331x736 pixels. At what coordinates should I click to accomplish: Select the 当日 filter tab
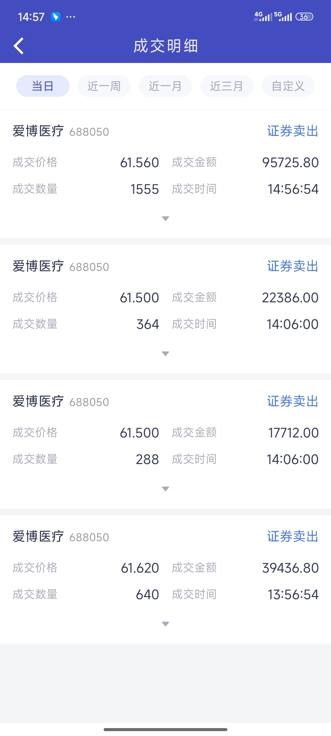pos(43,86)
